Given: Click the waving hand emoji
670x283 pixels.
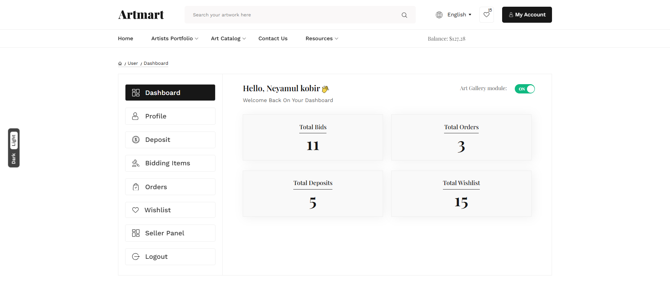Looking at the screenshot, I should coord(325,89).
